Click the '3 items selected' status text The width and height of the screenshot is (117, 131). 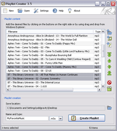10,128
